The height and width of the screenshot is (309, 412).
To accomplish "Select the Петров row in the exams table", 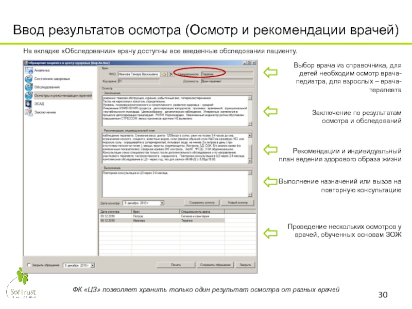I will click(177, 216).
